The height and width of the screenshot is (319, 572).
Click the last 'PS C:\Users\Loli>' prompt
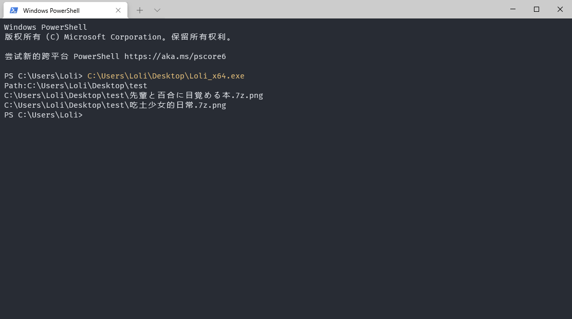click(x=43, y=115)
